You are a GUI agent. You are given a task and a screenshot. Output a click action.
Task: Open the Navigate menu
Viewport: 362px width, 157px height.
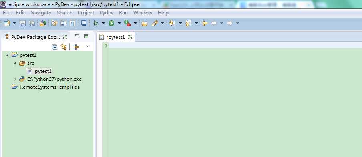tap(41, 13)
